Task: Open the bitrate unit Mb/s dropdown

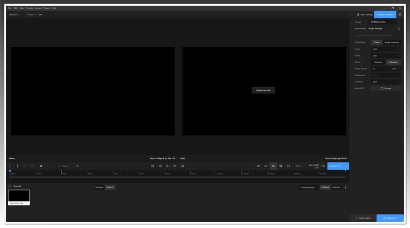Action: (x=396, y=68)
